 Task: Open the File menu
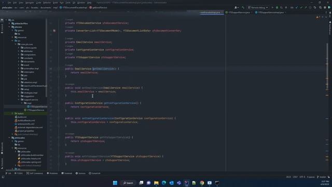point(9,3)
